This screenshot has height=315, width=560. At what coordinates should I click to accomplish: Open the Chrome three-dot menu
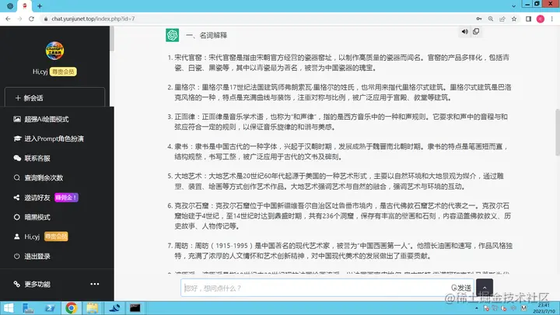551,19
